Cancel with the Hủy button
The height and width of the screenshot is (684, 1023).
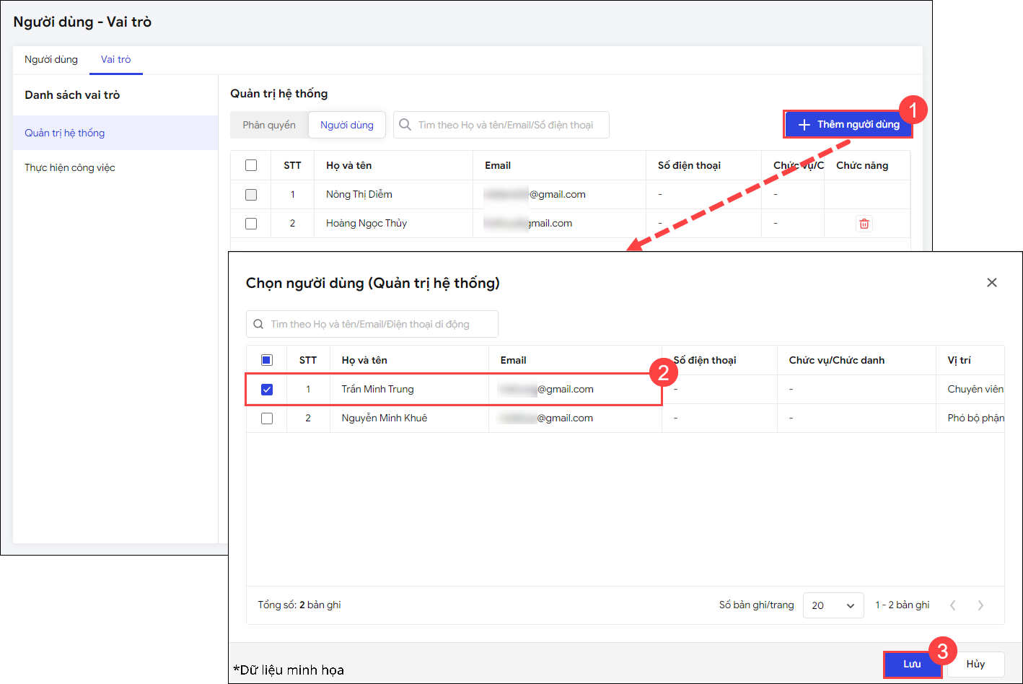975,664
